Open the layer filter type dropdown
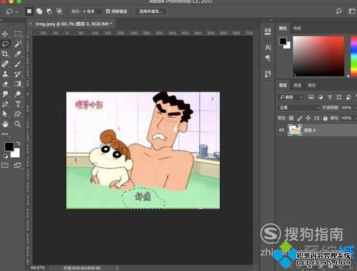The height and width of the screenshot is (271, 357). click(291, 98)
